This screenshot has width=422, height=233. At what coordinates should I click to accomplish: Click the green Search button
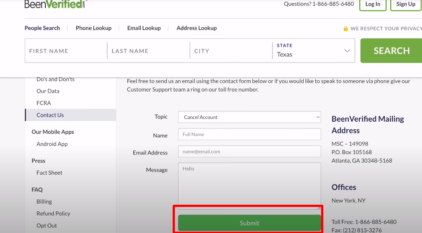click(392, 51)
